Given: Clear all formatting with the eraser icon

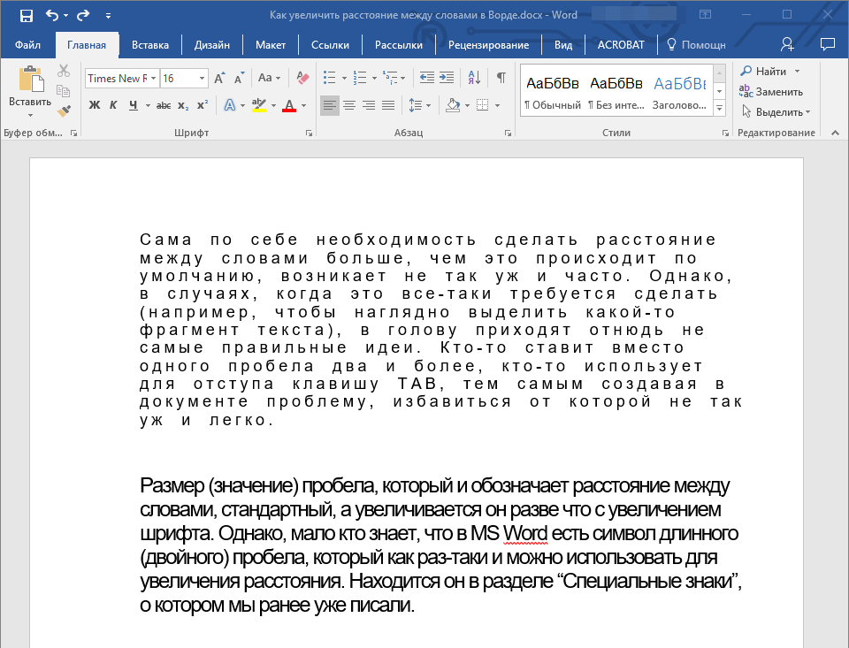Looking at the screenshot, I should point(303,78).
